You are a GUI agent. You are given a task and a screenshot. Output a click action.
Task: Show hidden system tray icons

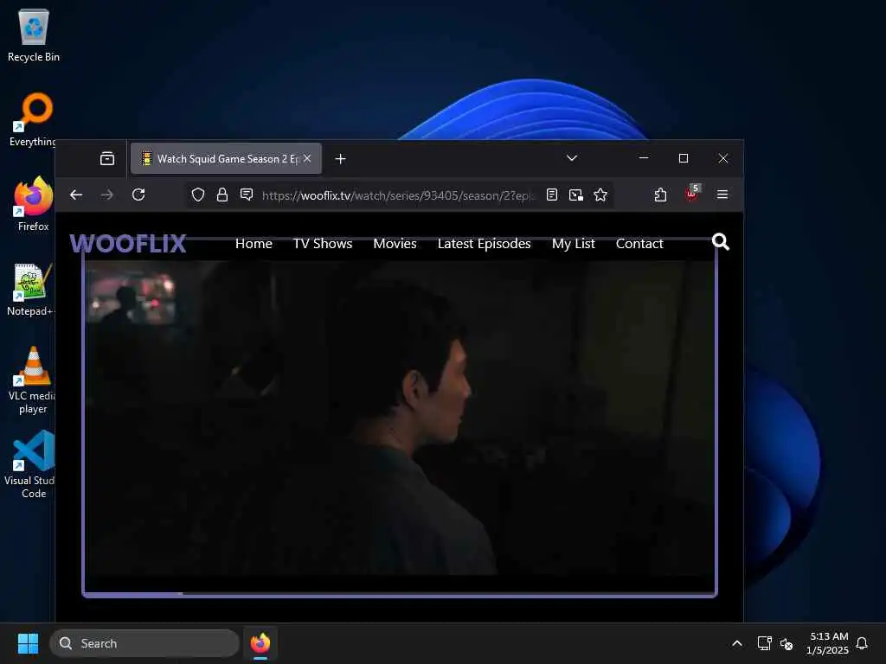[737, 643]
